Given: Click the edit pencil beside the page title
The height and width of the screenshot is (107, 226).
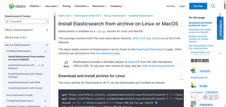Looking at the screenshot, I should (182, 24).
